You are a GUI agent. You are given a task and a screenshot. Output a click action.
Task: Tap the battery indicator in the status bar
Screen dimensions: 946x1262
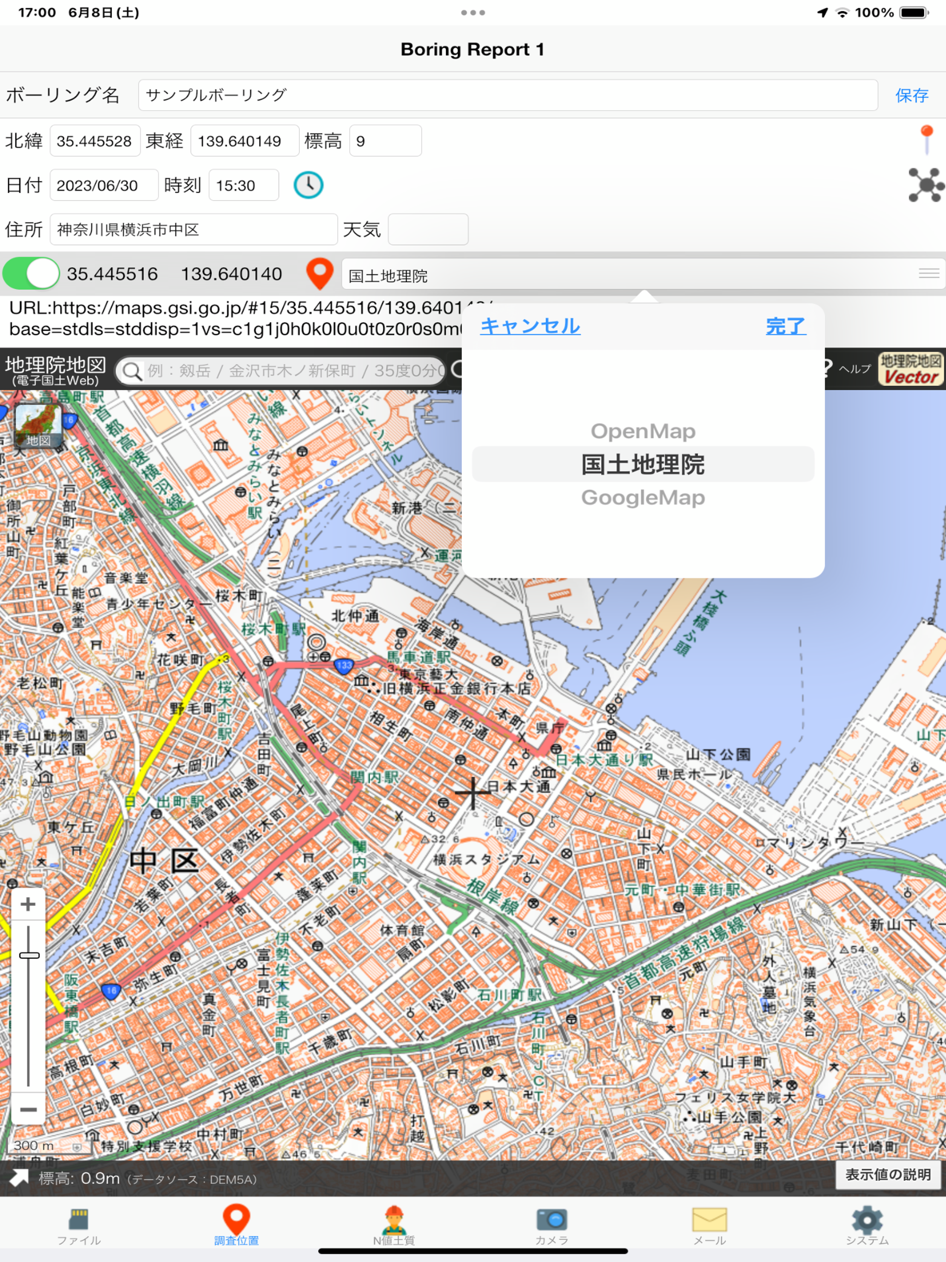click(x=914, y=12)
